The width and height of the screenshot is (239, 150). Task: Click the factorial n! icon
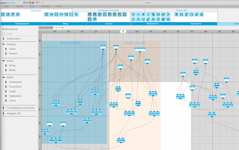163,15
